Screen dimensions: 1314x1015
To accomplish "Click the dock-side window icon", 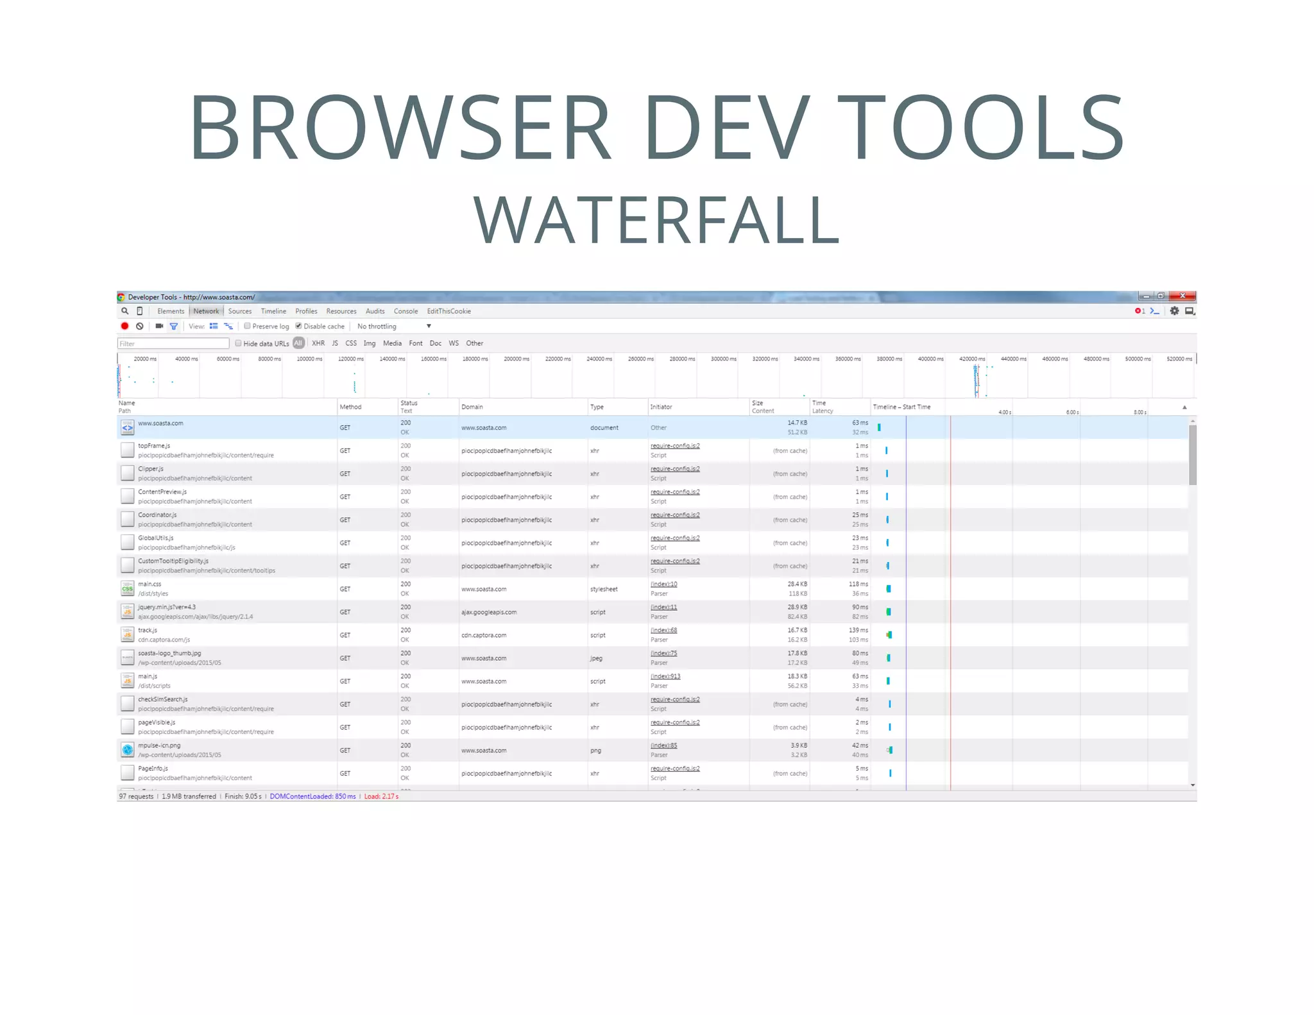I will click(1190, 311).
